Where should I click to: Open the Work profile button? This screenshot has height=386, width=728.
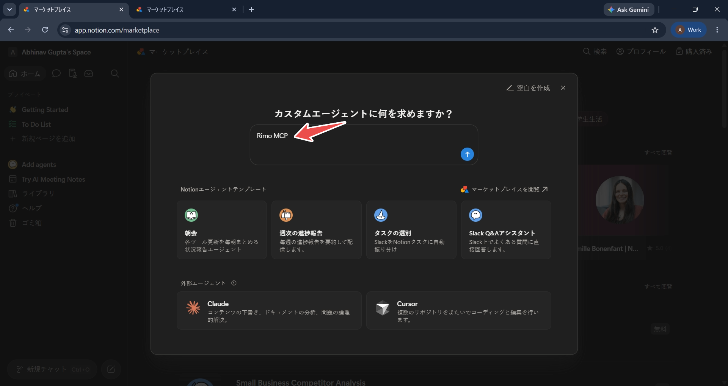point(689,30)
